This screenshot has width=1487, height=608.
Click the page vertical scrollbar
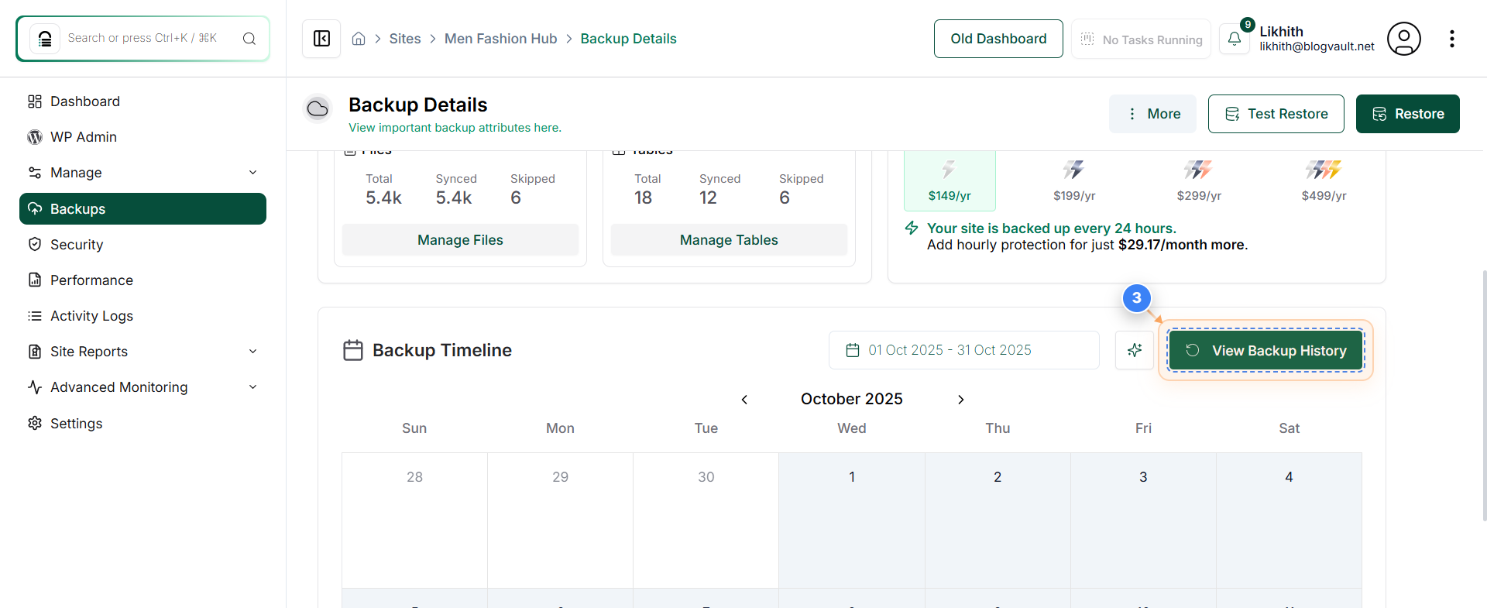click(x=1484, y=395)
